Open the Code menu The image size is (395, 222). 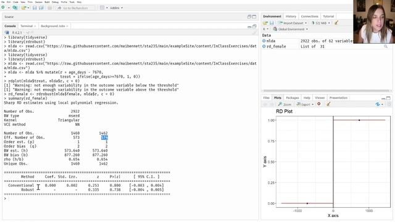click(x=15, y=2)
